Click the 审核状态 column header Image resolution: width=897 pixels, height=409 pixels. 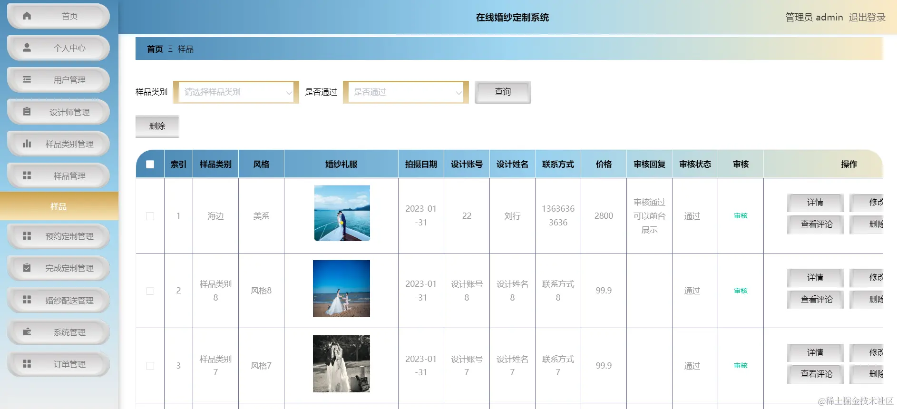(695, 164)
